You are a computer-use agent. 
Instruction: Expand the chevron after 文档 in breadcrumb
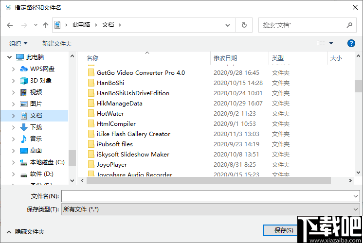(120, 25)
